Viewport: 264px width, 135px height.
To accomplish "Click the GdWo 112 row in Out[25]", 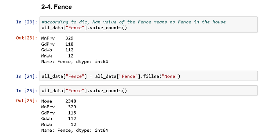I will [59, 119].
